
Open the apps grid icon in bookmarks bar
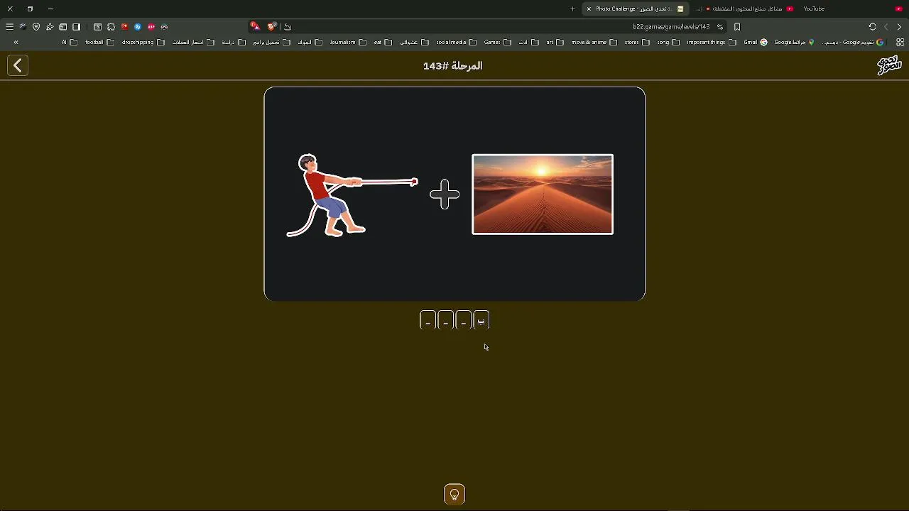(900, 43)
